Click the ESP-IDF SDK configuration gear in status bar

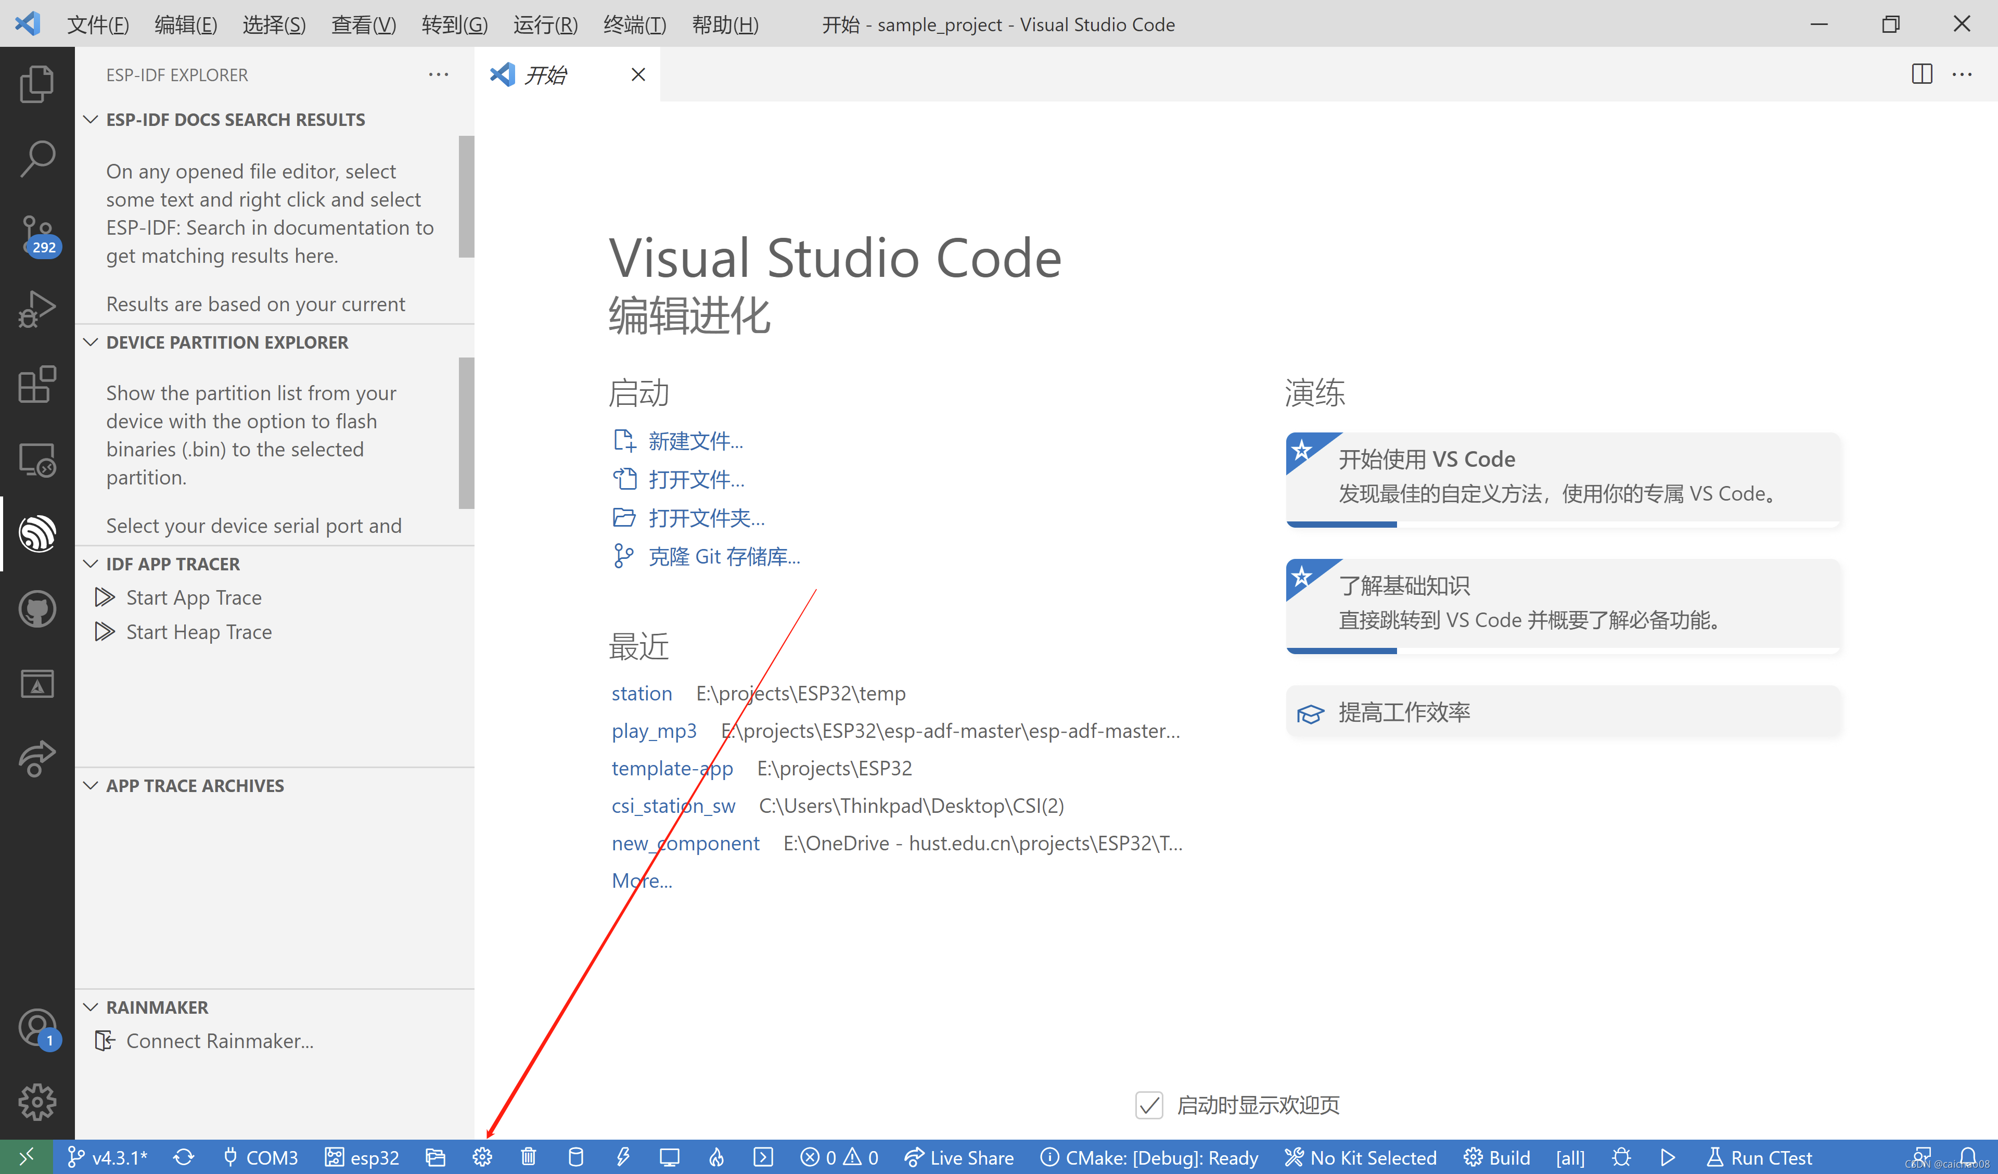pyautogui.click(x=482, y=1157)
